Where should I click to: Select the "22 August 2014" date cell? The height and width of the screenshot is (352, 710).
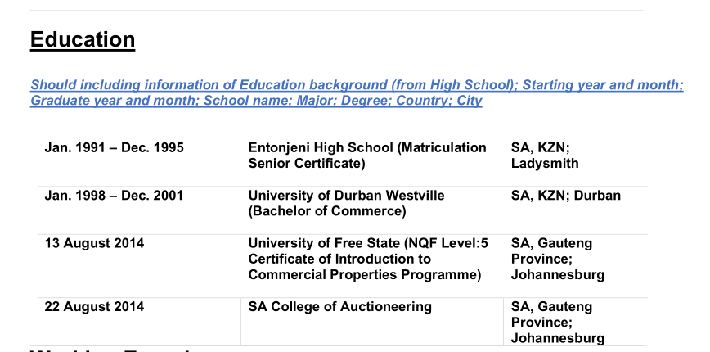click(94, 307)
